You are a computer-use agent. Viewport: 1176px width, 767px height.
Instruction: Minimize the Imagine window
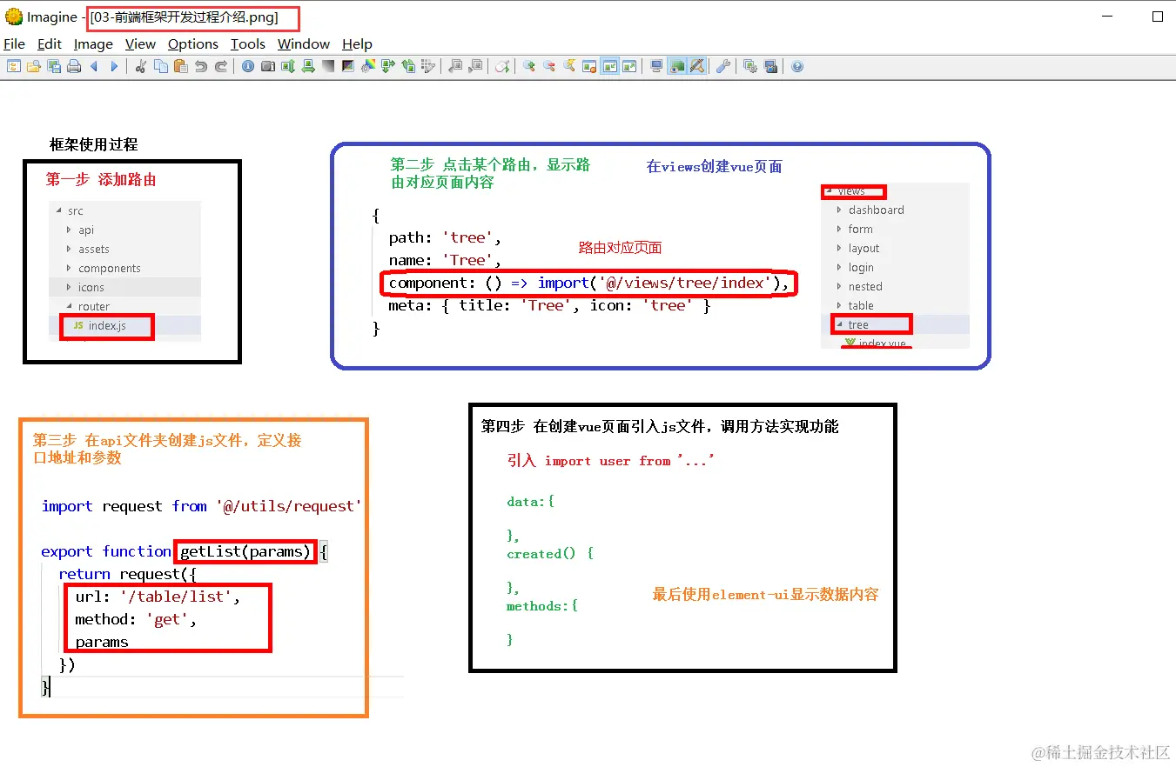1107,17
